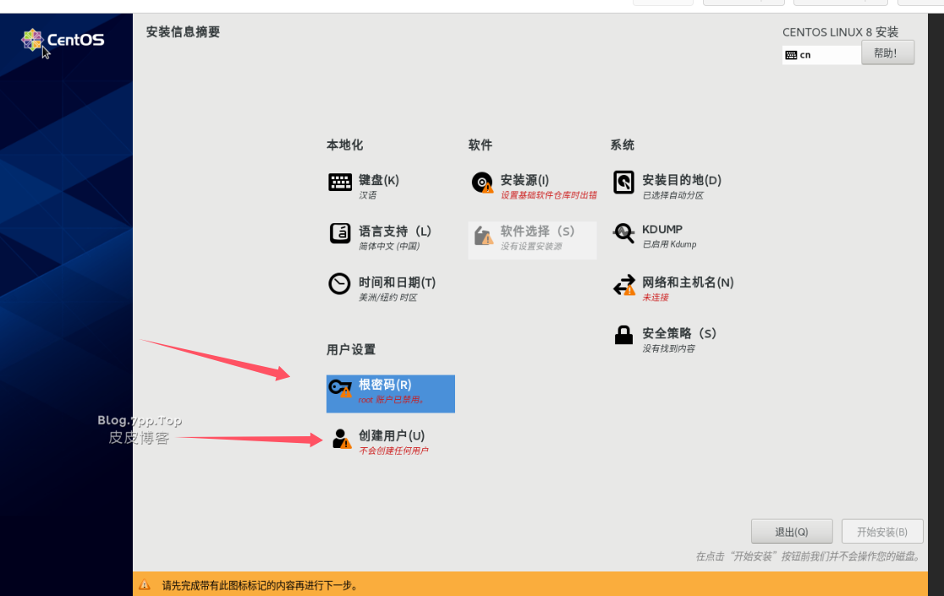This screenshot has height=596, width=944.
Task: Click the KDUMP magnifier icon
Action: pos(623,234)
